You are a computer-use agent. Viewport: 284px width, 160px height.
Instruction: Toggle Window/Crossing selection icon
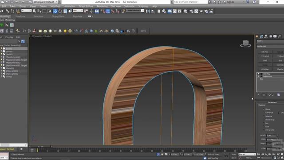(x=49, y=11)
